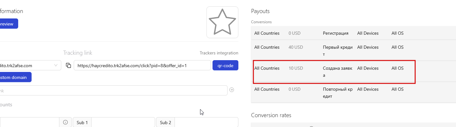
Task: Click the deep link input field
Action: (x=114, y=90)
